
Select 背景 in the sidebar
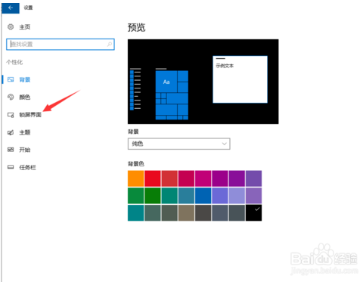[x=25, y=80]
